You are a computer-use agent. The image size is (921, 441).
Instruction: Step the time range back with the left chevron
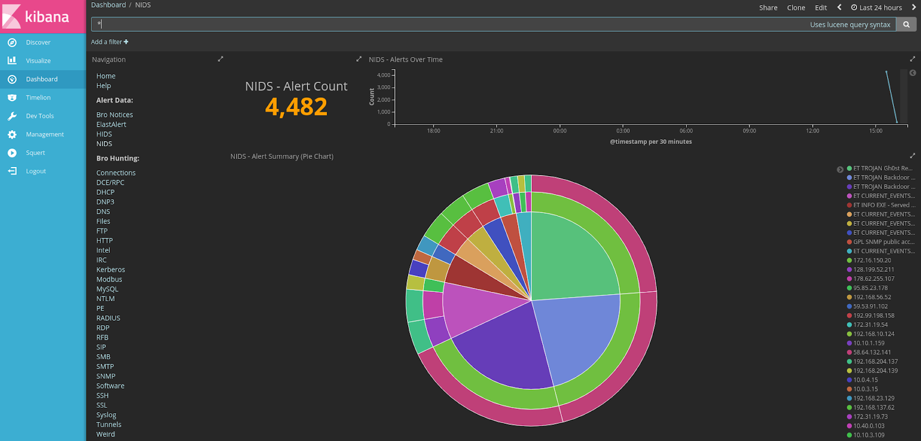(839, 7)
